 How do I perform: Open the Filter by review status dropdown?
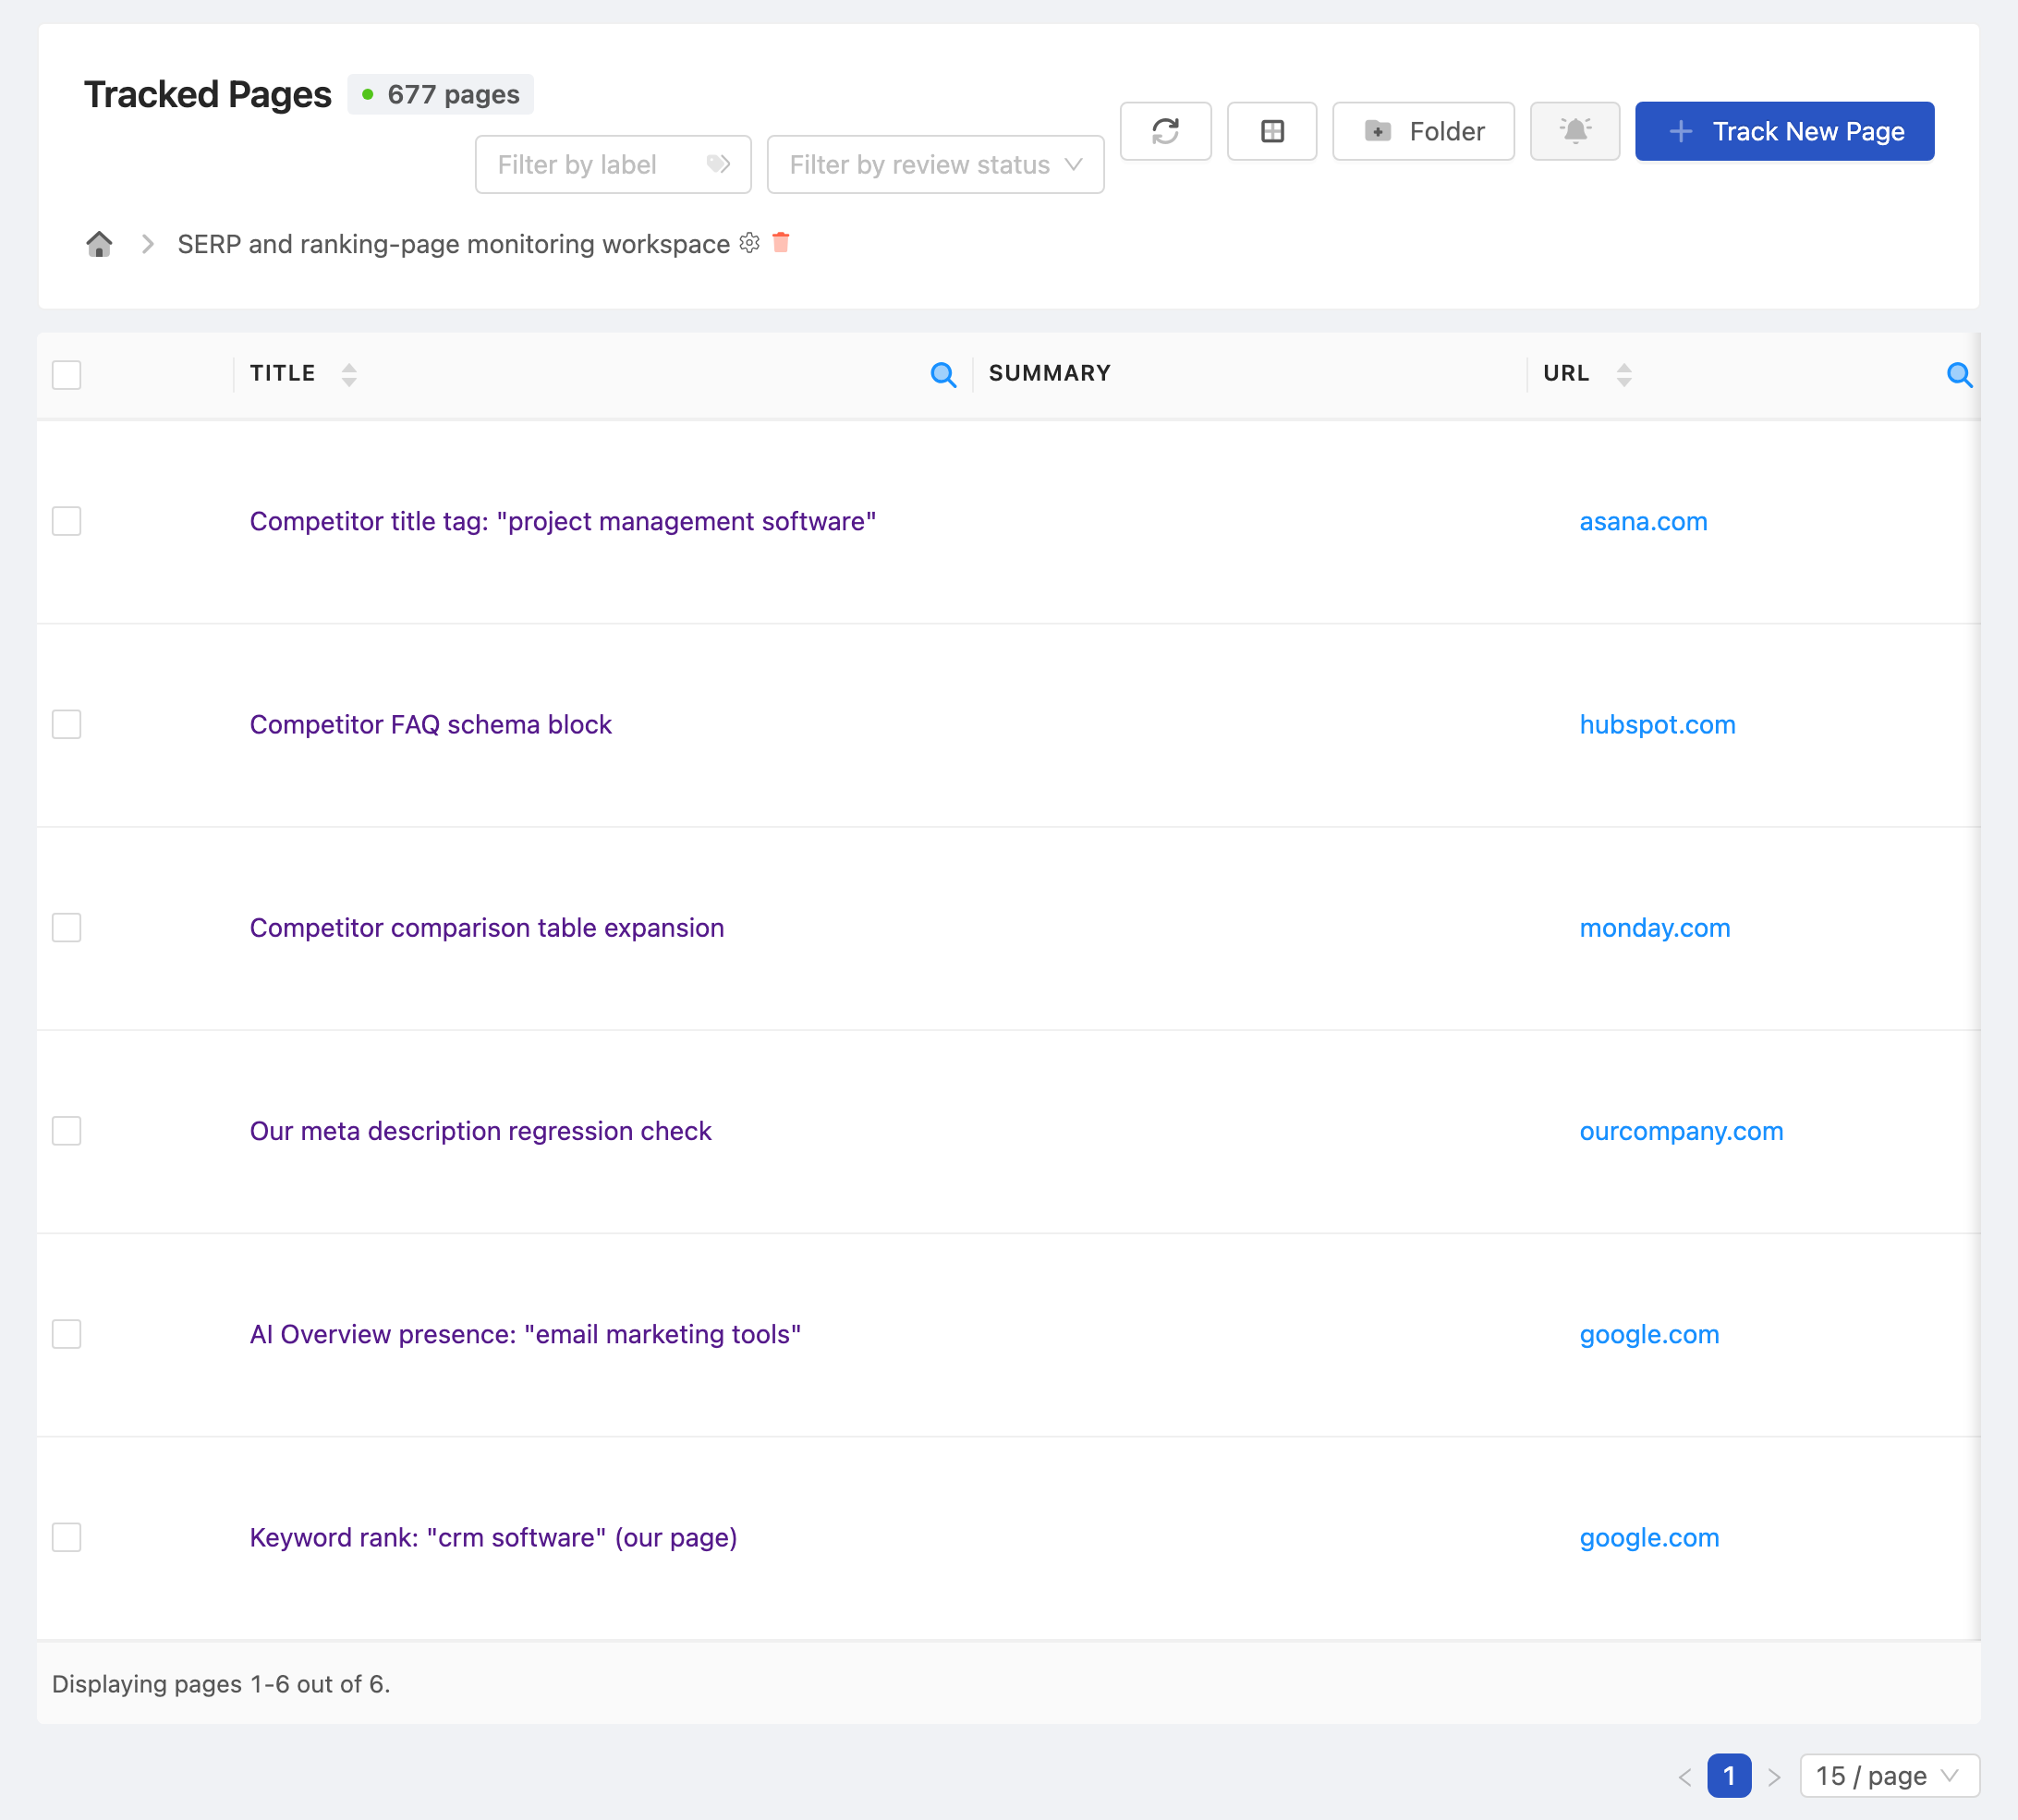(935, 165)
